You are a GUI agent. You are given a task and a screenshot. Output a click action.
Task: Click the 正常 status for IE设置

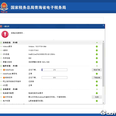[30, 85]
